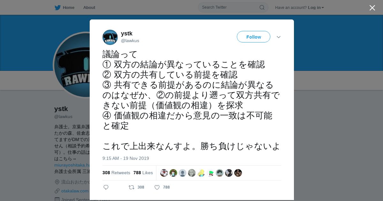Expand the tweet options chevron menu
Viewport: 383px width, 201px height.
pyautogui.click(x=279, y=37)
